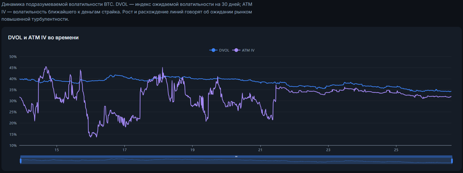
Task: Toggle ATM IV series in chart legend
Action: tap(243, 50)
